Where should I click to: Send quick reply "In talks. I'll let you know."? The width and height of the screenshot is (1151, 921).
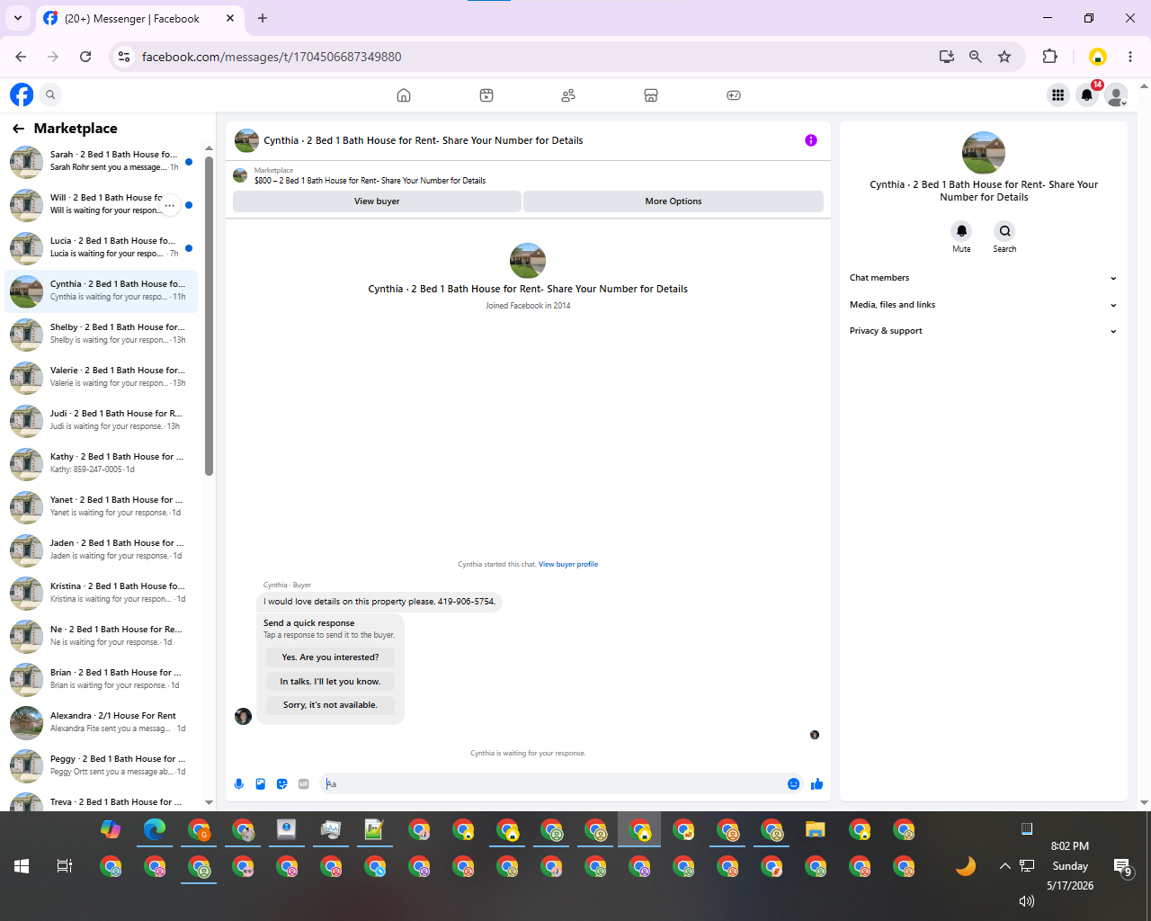coord(330,682)
